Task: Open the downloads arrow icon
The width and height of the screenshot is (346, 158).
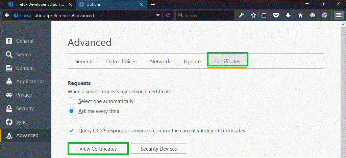Action: point(288,15)
